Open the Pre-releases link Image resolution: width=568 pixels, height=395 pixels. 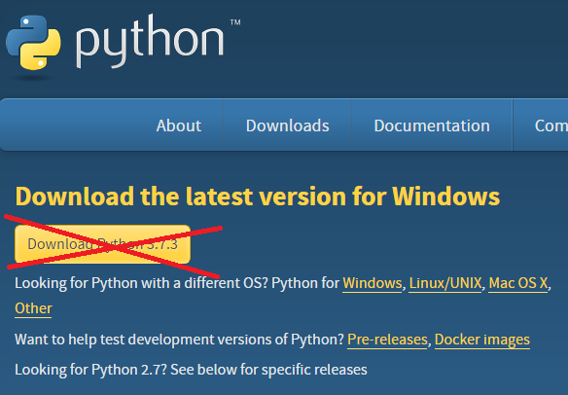pos(387,340)
